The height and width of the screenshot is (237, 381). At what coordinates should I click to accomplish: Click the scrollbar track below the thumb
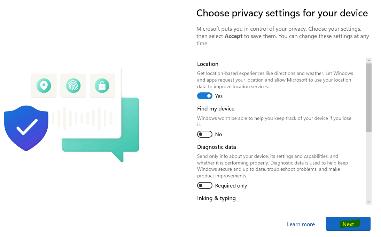(x=369, y=165)
